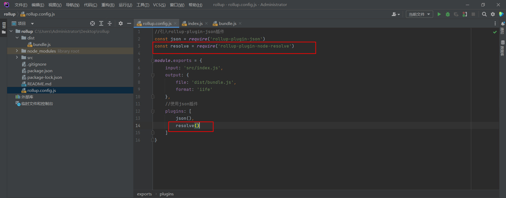This screenshot has width=506, height=198.
Task: Click Expand All icon in project panel
Action: pos(101,23)
